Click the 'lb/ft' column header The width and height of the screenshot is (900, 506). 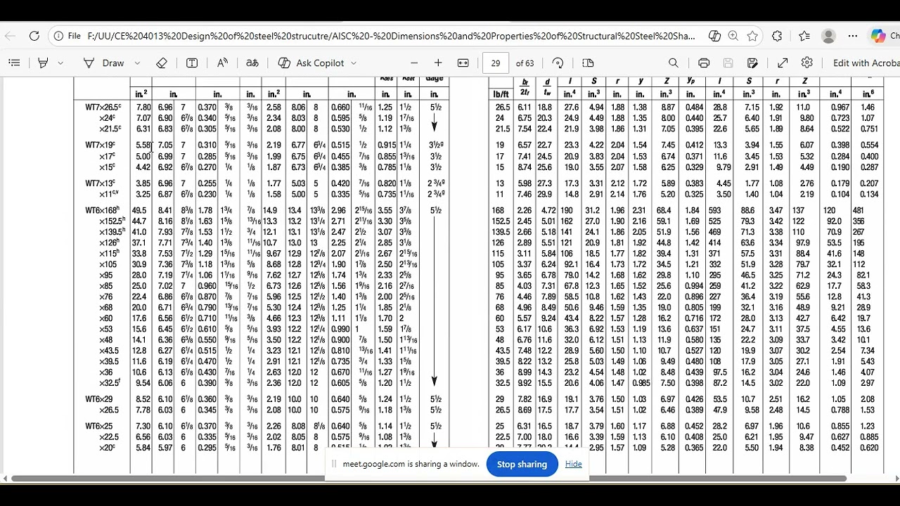point(501,94)
